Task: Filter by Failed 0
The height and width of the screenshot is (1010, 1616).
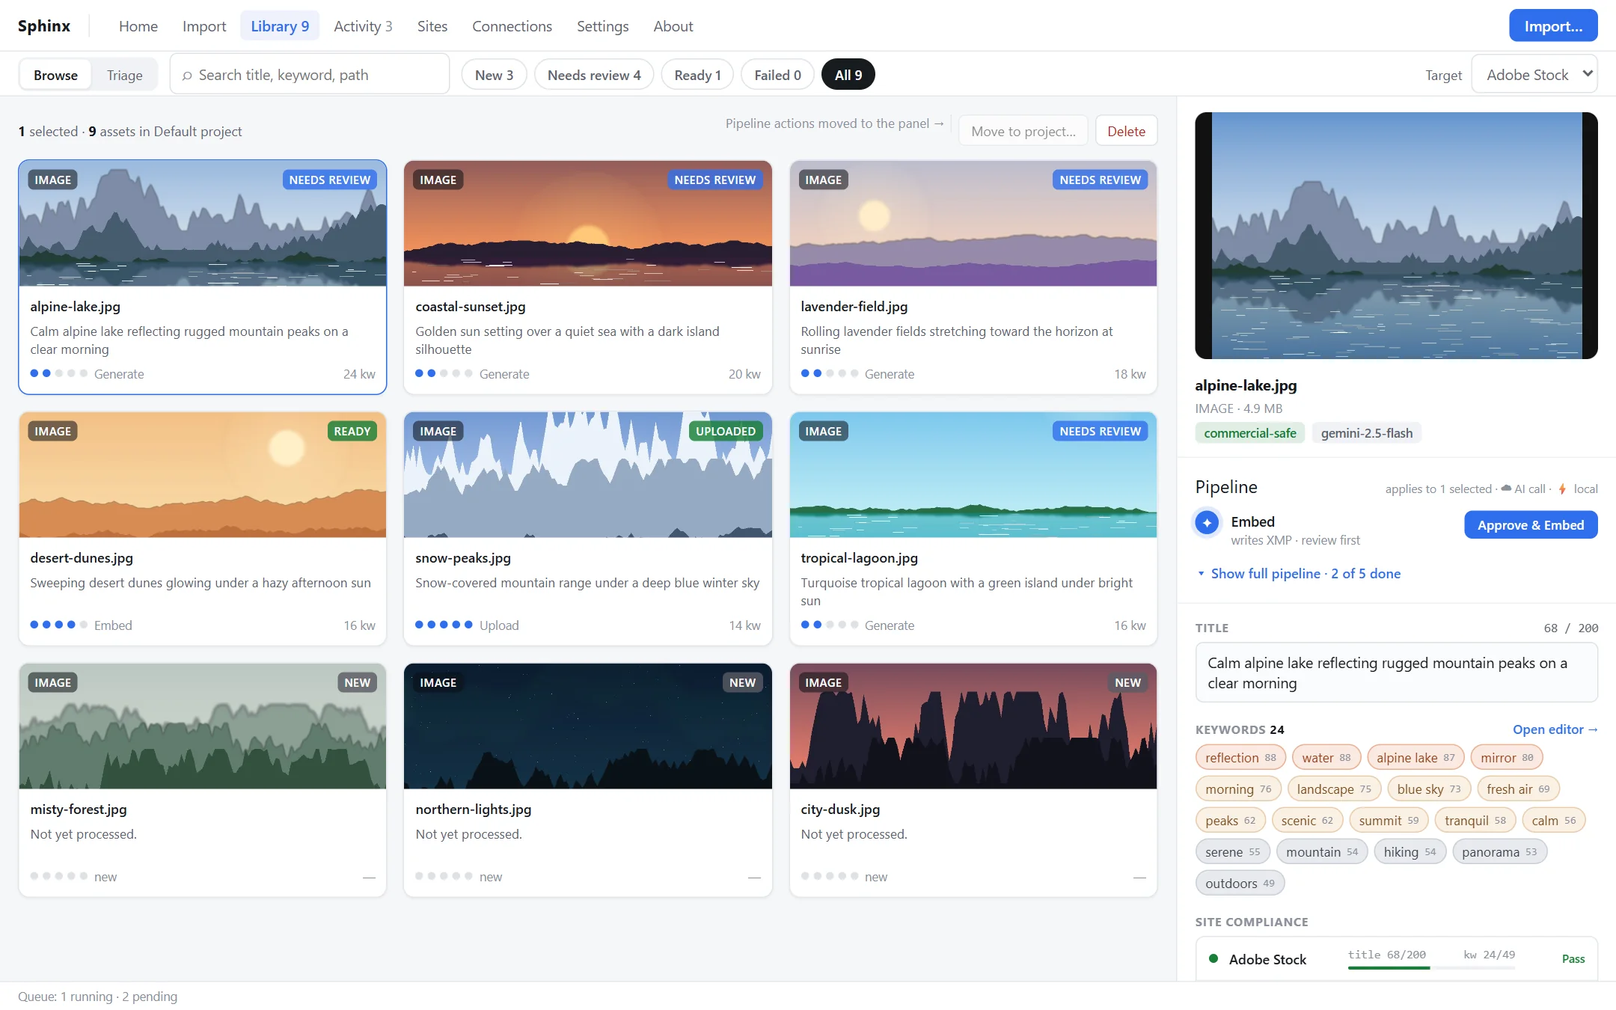Action: tap(777, 75)
